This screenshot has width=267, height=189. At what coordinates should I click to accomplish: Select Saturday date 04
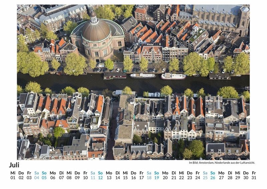click(x=37, y=178)
